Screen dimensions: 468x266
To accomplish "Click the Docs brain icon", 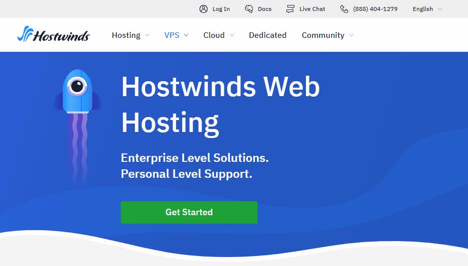I will 249,9.
